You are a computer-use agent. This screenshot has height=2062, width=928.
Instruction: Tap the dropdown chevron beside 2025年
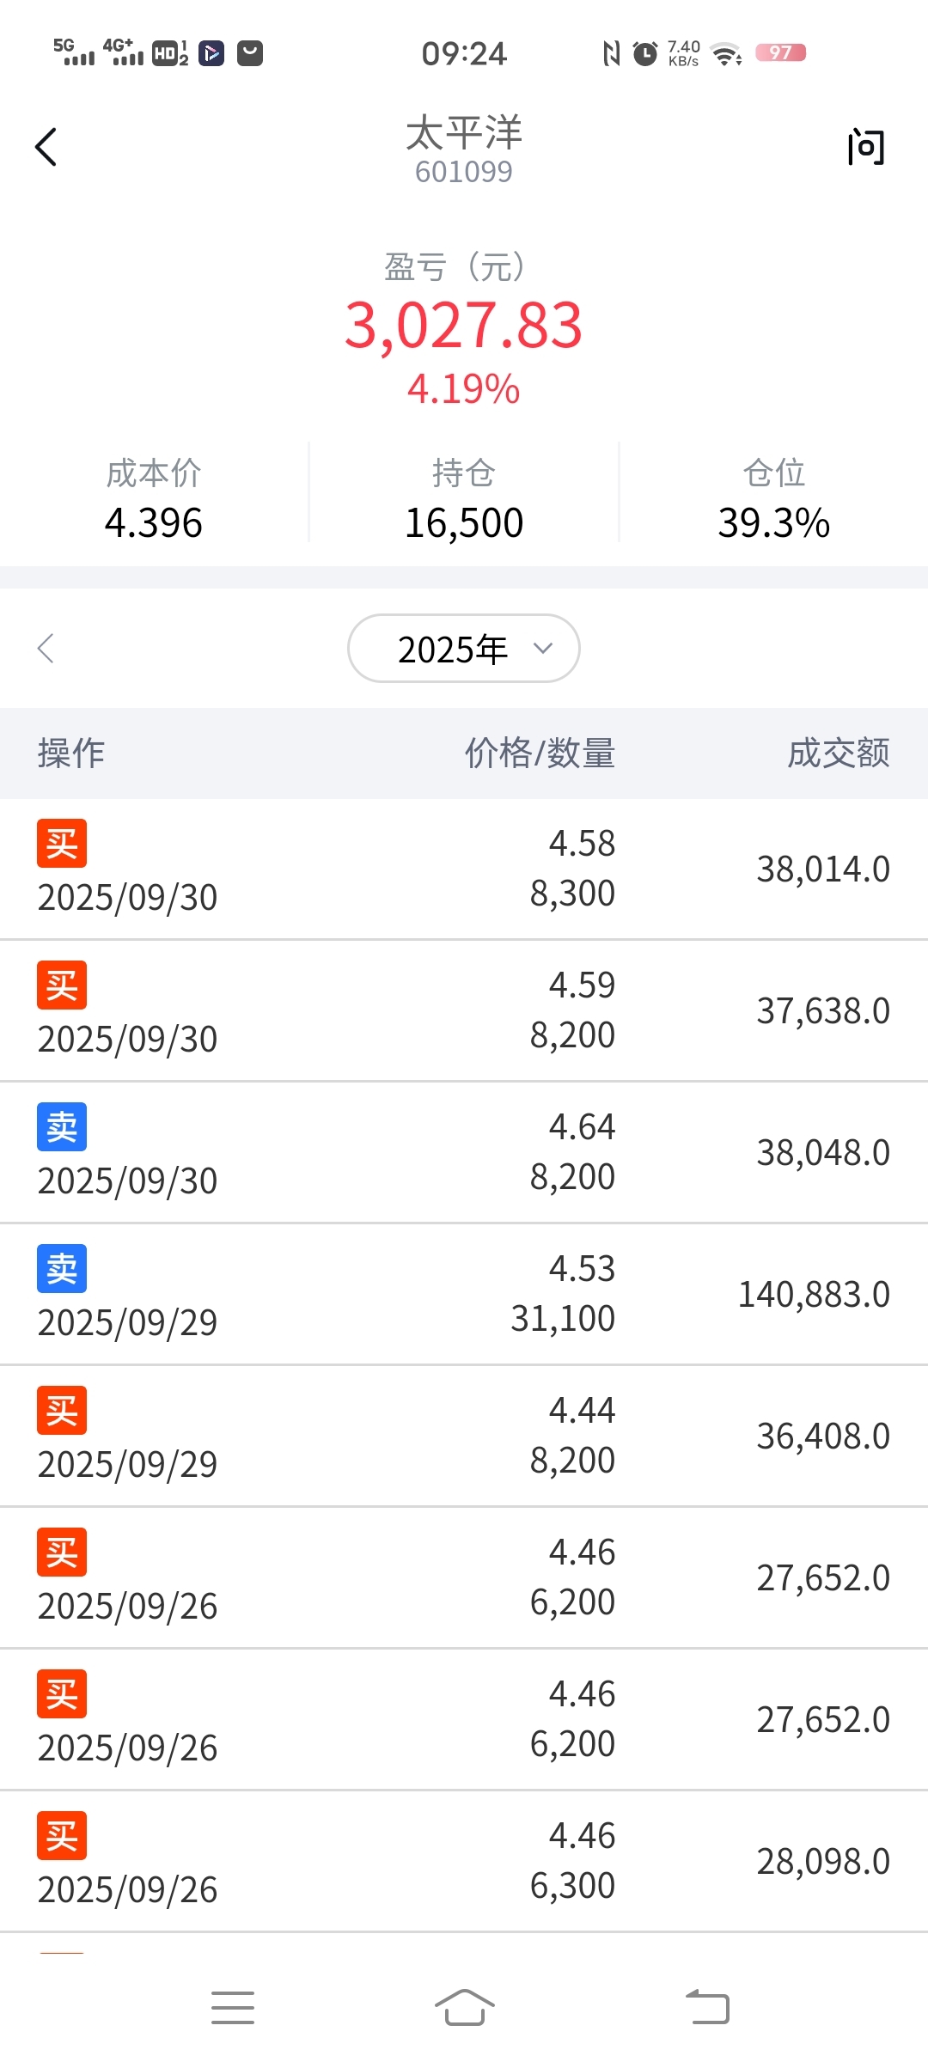(543, 649)
